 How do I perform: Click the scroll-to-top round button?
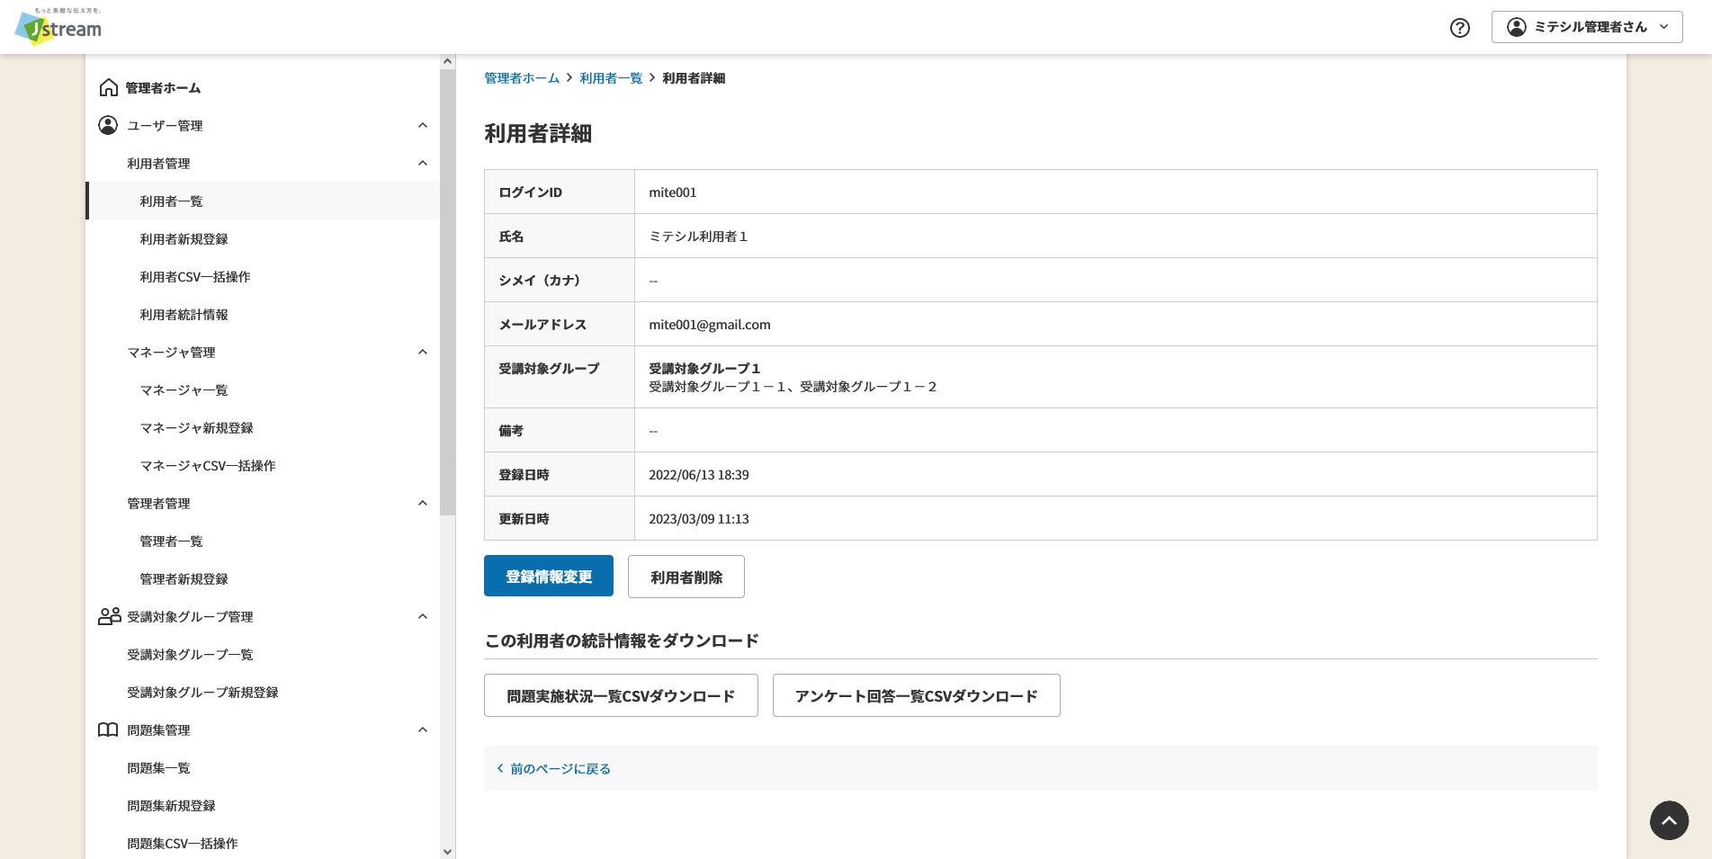tap(1669, 820)
